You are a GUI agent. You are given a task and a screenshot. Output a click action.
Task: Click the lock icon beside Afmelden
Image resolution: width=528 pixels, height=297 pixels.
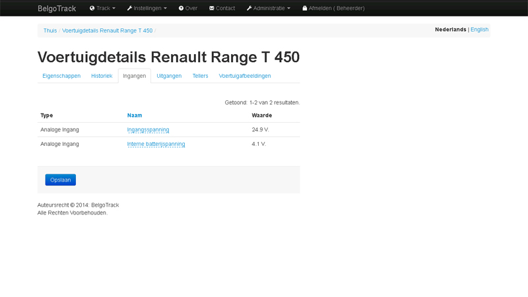[x=305, y=8]
